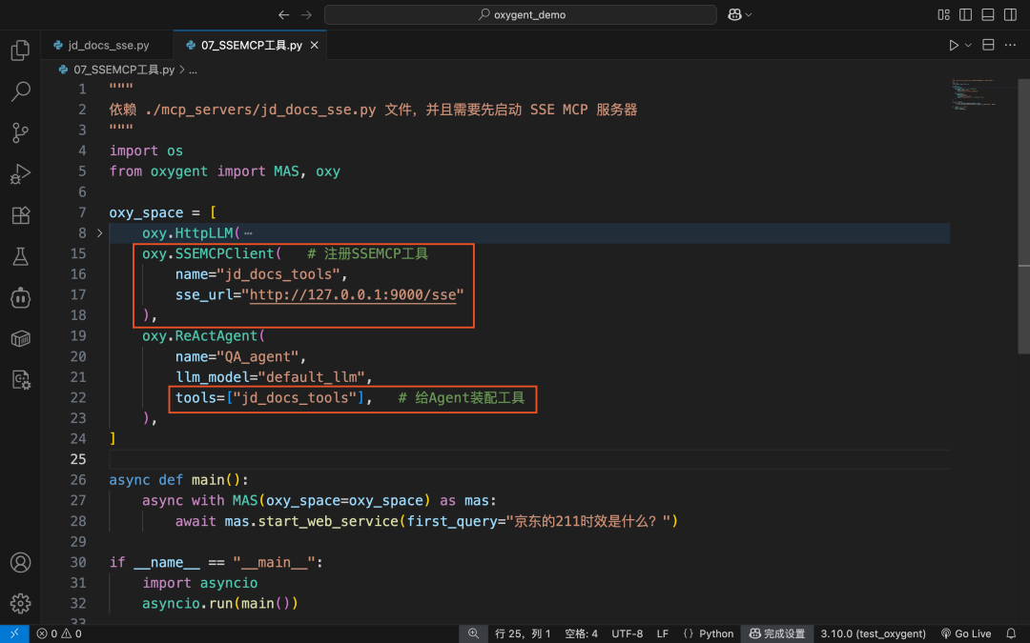Click the 完成设置 Copilot status item
The height and width of the screenshot is (643, 1030).
point(777,633)
